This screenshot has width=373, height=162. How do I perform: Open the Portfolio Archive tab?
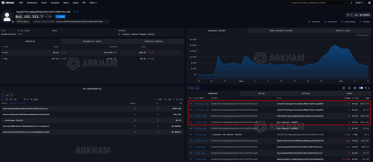click(153, 41)
